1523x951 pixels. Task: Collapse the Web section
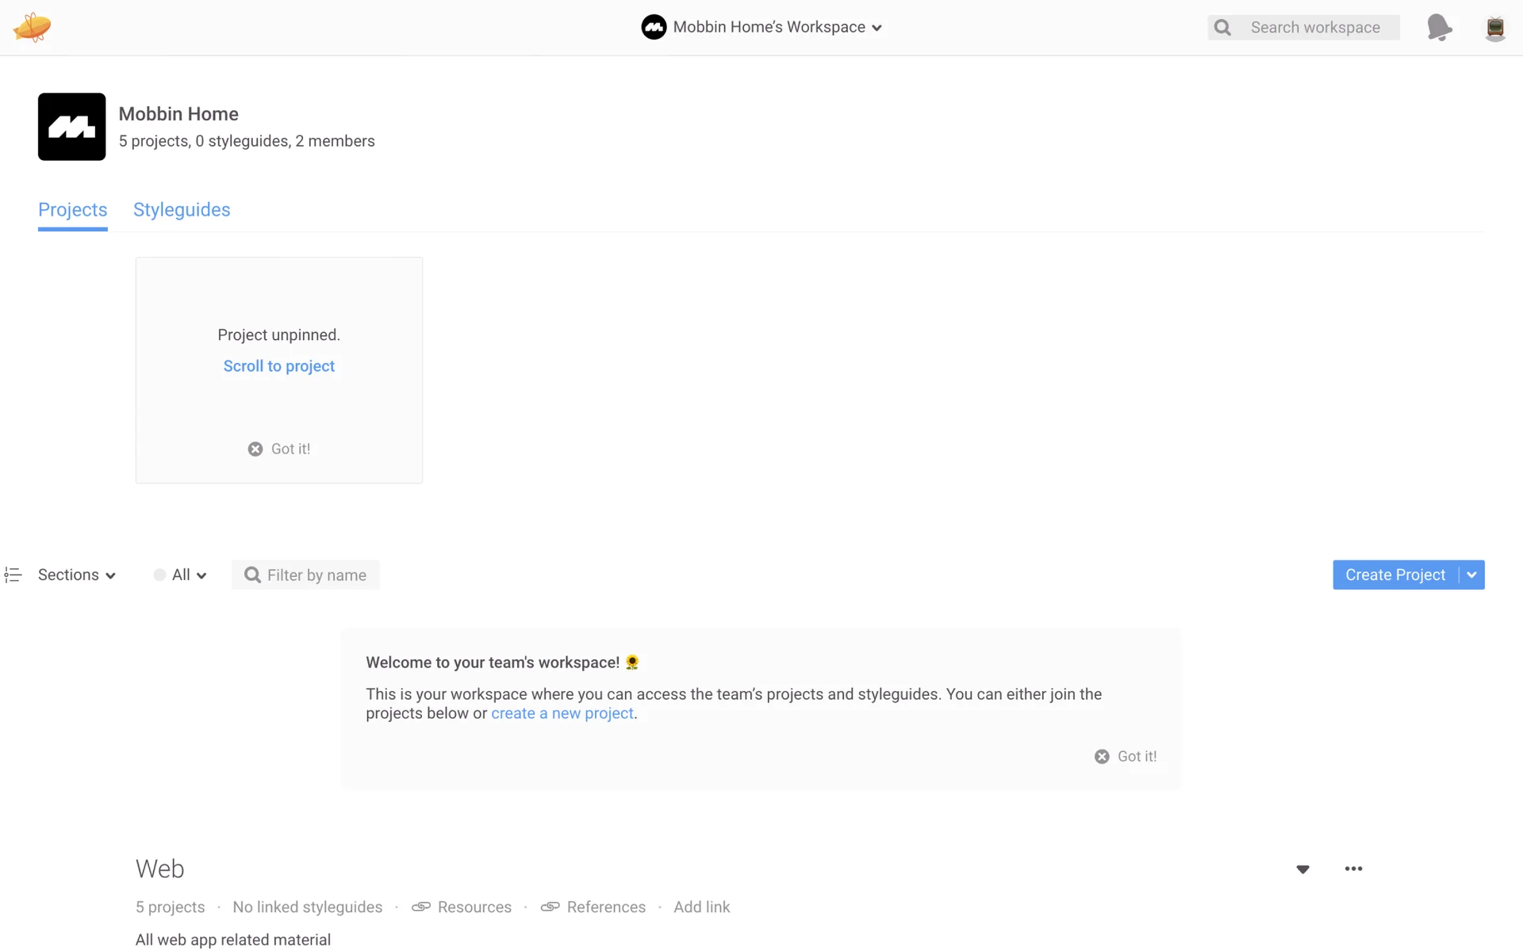click(x=1302, y=869)
